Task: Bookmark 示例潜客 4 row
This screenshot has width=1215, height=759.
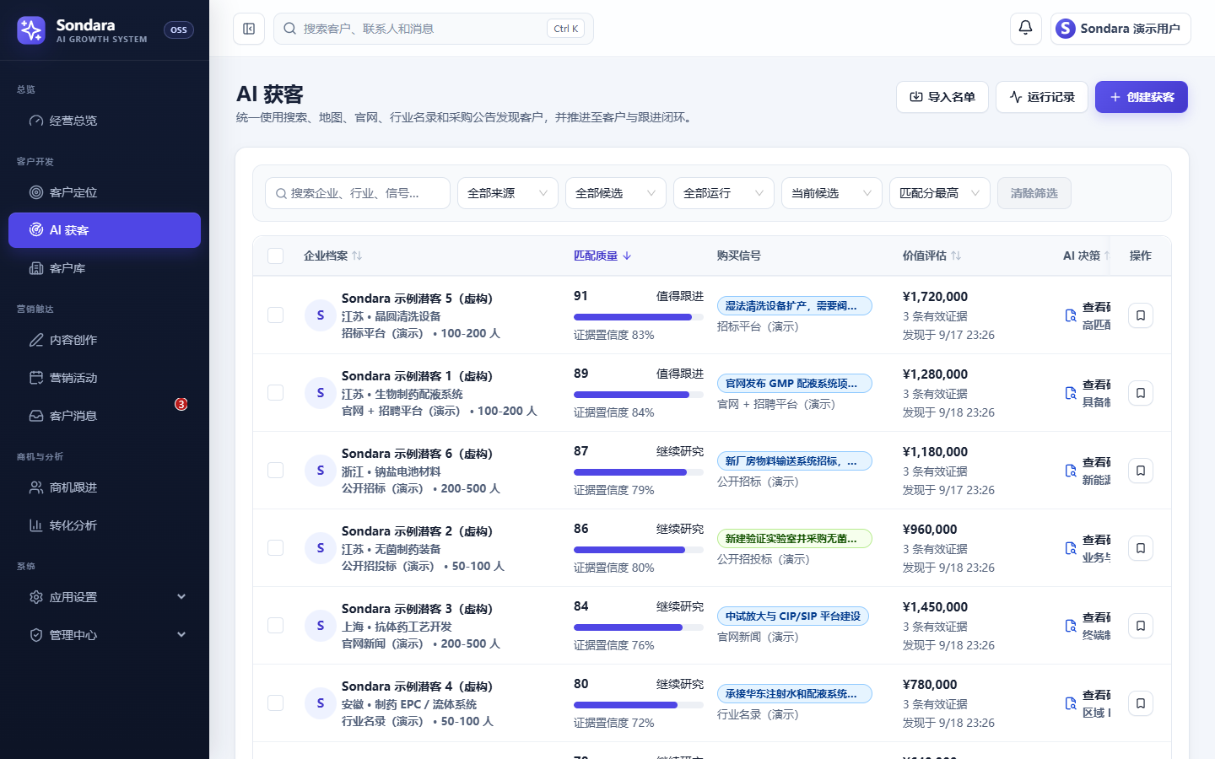Action: tap(1141, 703)
